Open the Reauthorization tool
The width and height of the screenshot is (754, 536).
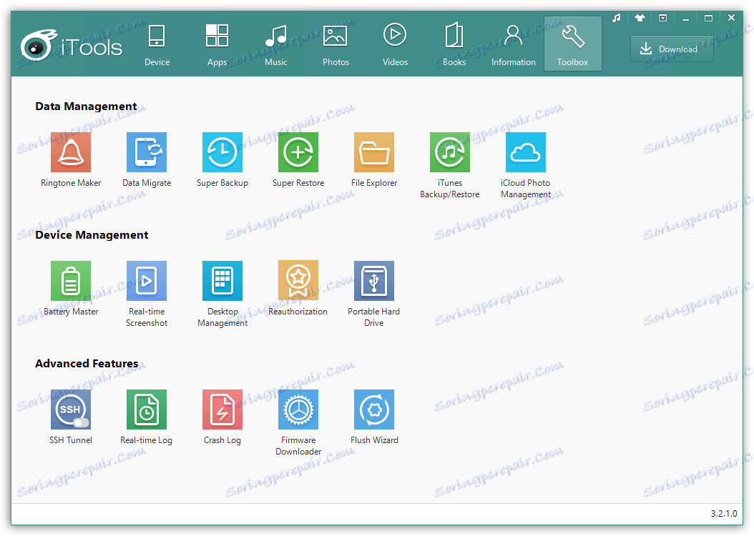tap(298, 281)
